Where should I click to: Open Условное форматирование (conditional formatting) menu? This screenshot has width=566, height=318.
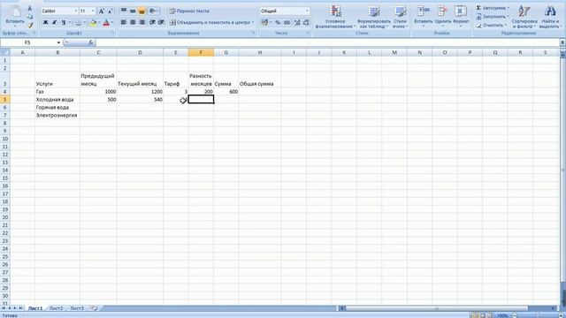tap(335, 17)
